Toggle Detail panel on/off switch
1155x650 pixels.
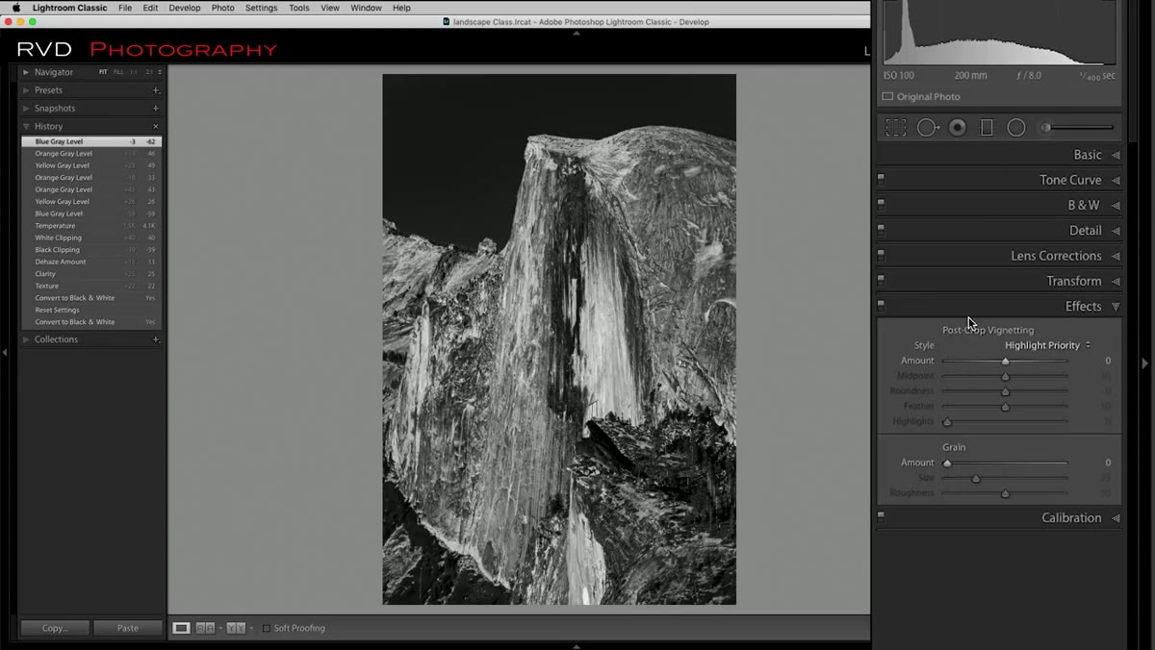[x=881, y=229]
